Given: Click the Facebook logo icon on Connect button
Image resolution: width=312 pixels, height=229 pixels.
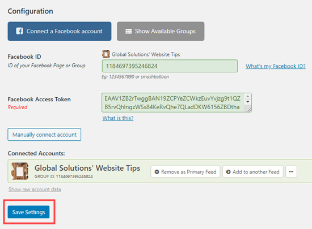Looking at the screenshot, I should pos(19,31).
